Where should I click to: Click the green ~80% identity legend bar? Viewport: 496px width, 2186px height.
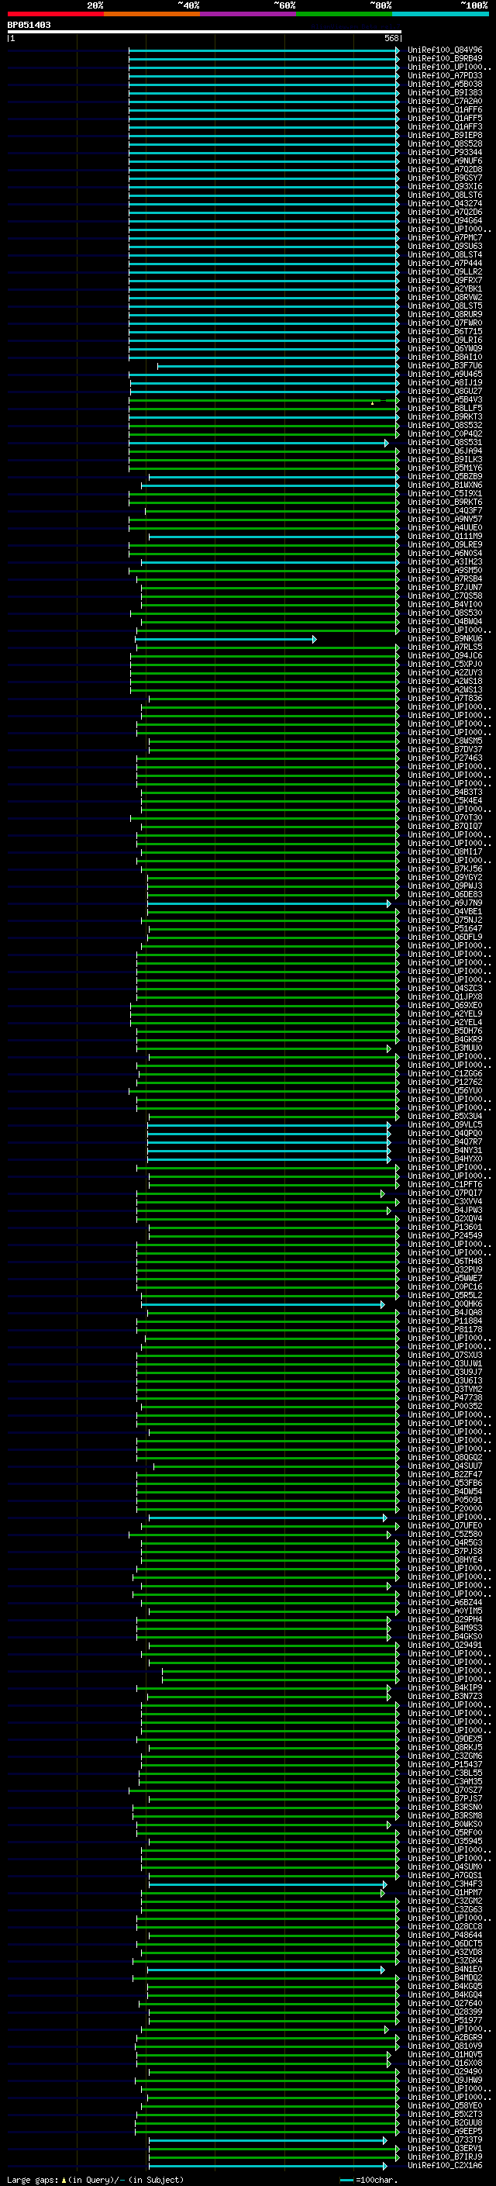tap(344, 14)
